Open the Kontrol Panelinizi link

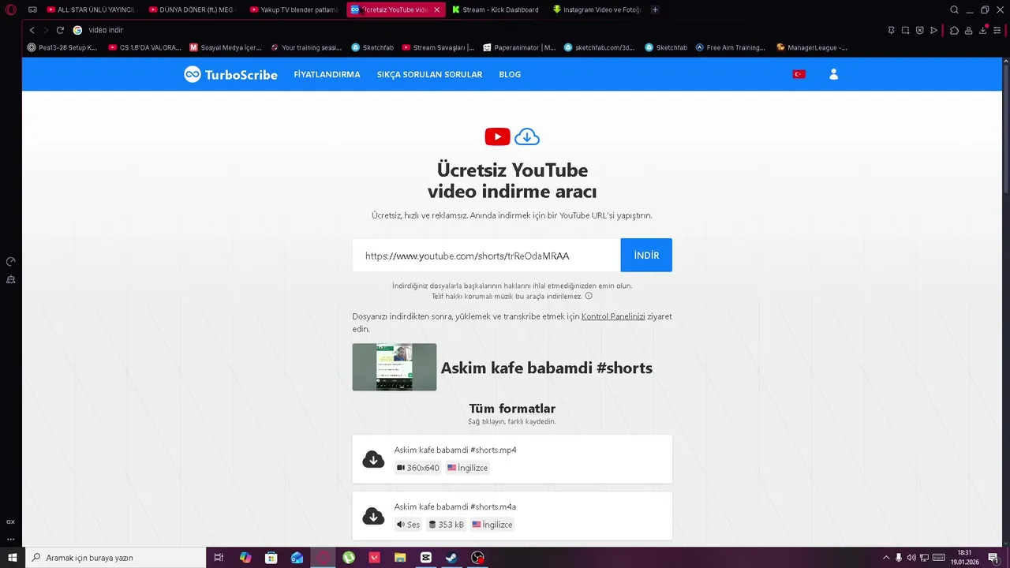613,316
